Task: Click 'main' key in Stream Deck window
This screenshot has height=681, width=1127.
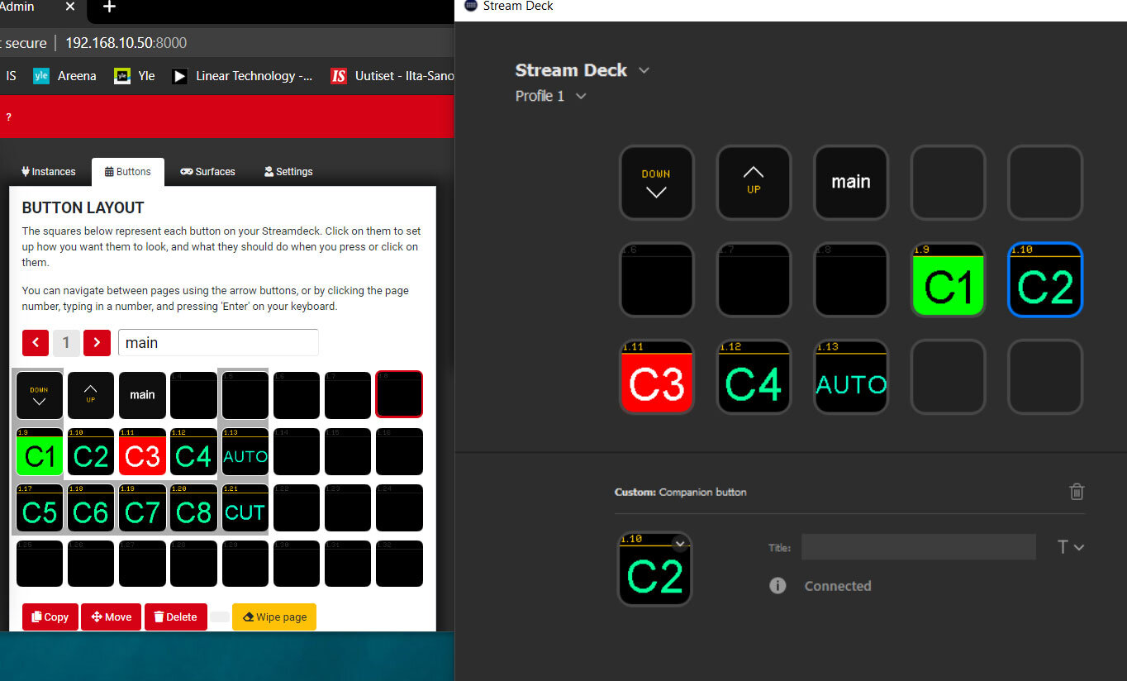Action: 851,183
